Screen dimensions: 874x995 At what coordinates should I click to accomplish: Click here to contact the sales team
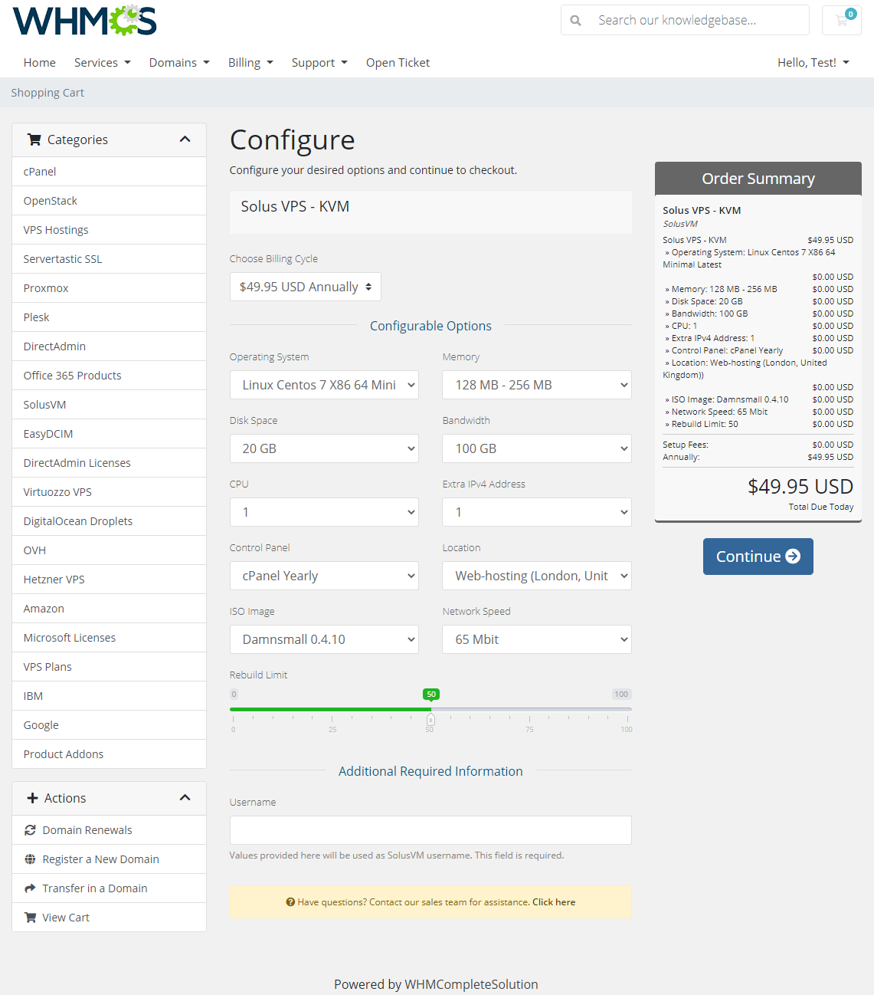(553, 901)
